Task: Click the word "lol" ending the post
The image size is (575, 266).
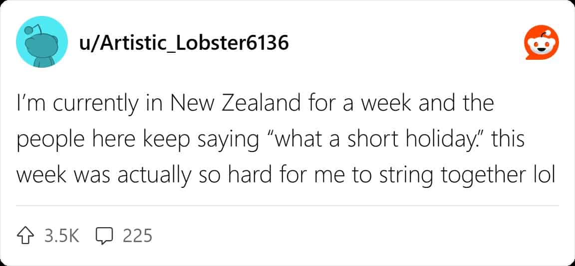Action: (x=544, y=175)
